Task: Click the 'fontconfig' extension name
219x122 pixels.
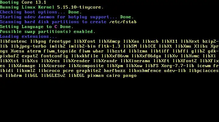Action: click(x=54, y=56)
